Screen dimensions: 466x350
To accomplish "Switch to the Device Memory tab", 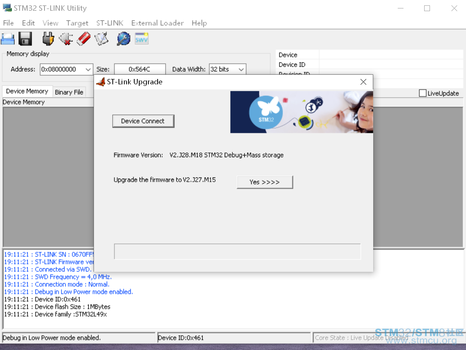I will coord(27,91).
